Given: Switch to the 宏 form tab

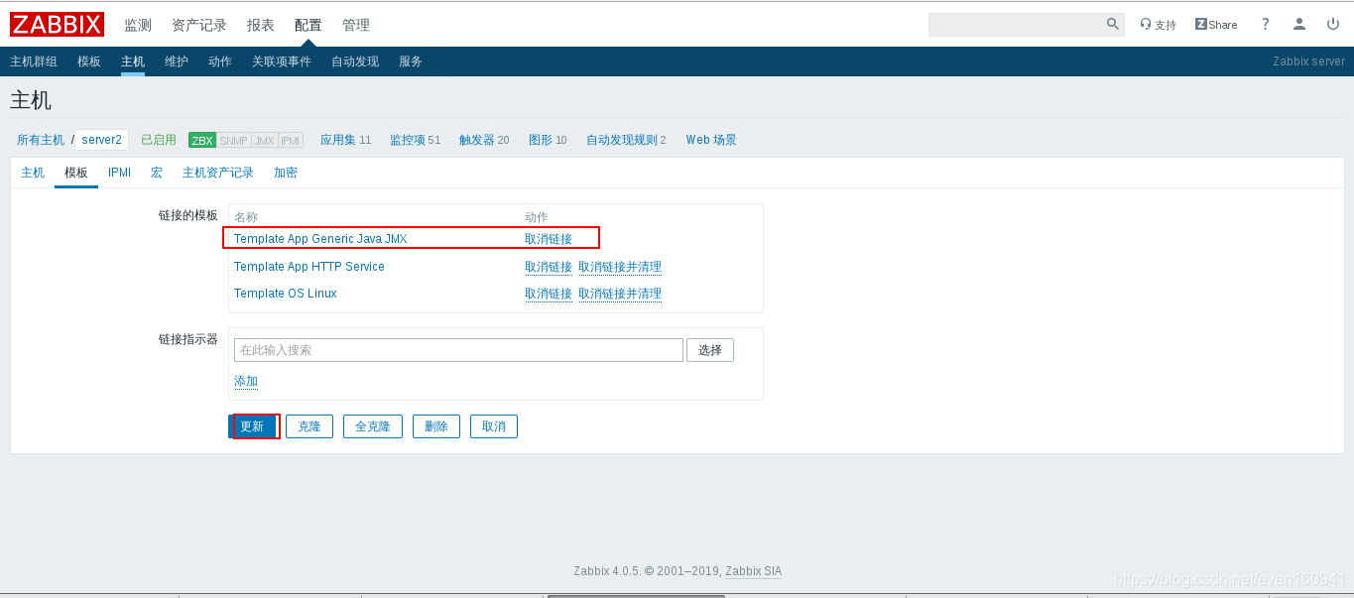Looking at the screenshot, I should tap(157, 173).
